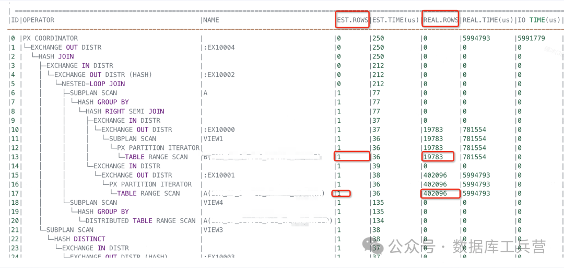Select EXCHANGE IN DISTR operator in row 23

point(96,248)
